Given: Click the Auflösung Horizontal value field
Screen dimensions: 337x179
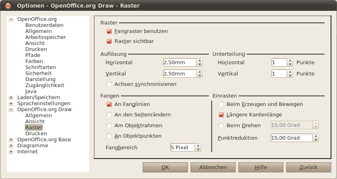Looking at the screenshot, I should (x=179, y=63).
